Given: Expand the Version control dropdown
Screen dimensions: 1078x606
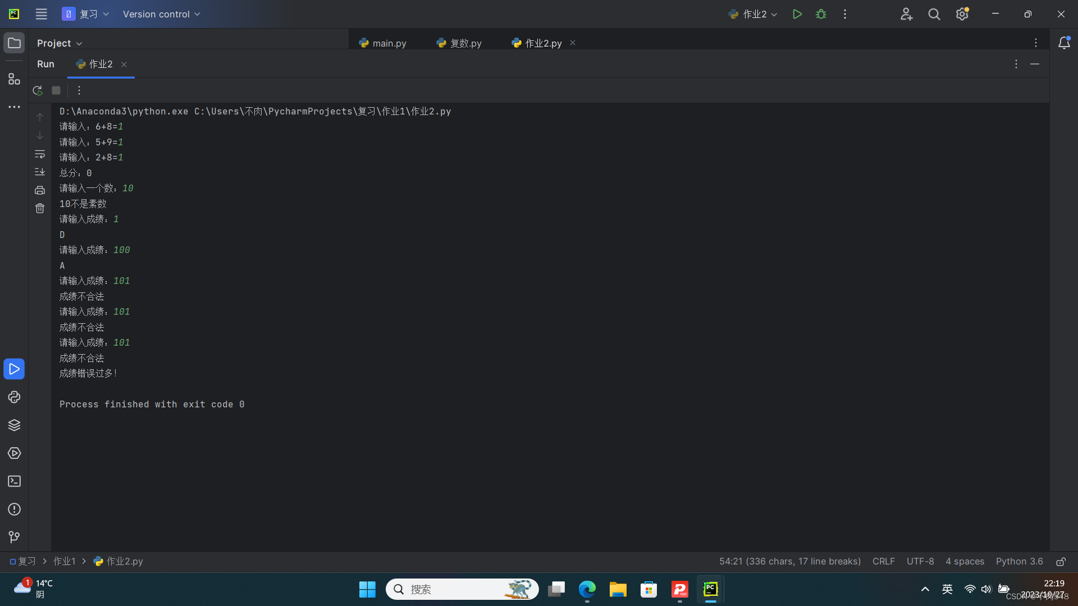Looking at the screenshot, I should click(161, 14).
